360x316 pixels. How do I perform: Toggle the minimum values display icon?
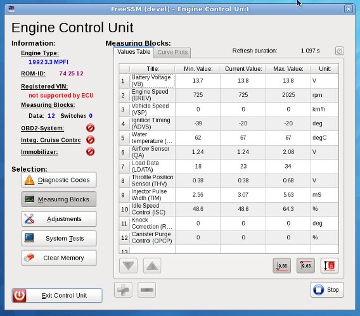281,265
